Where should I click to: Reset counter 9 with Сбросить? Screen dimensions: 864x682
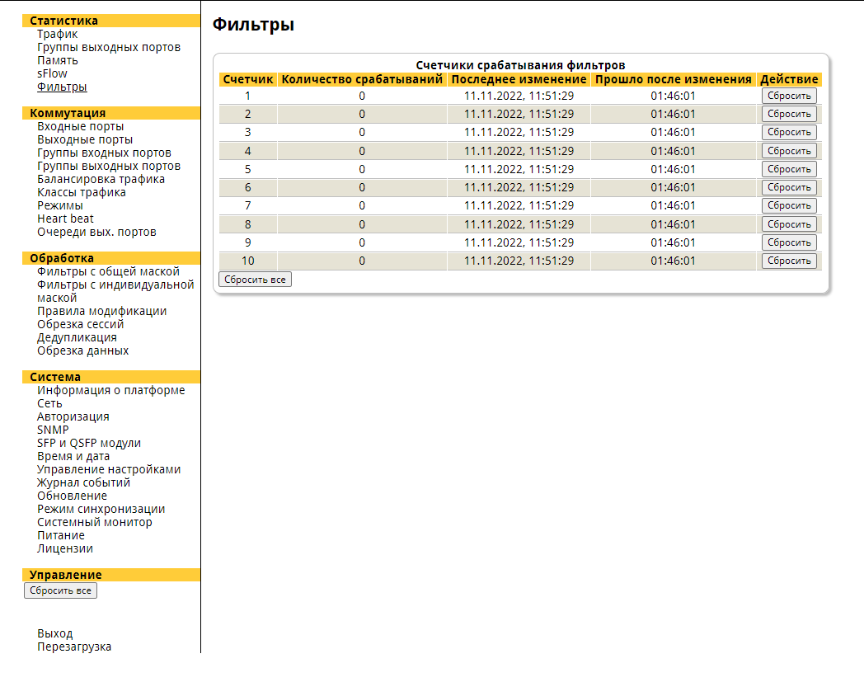[789, 242]
